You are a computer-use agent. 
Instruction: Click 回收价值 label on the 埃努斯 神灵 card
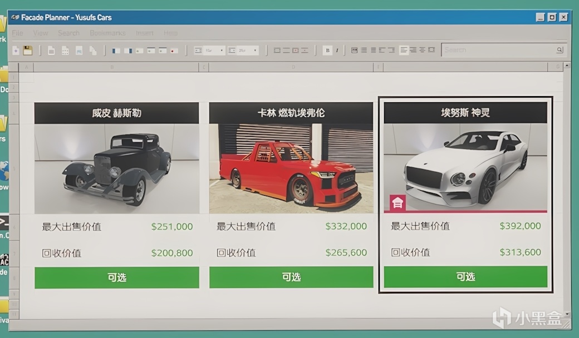point(411,252)
